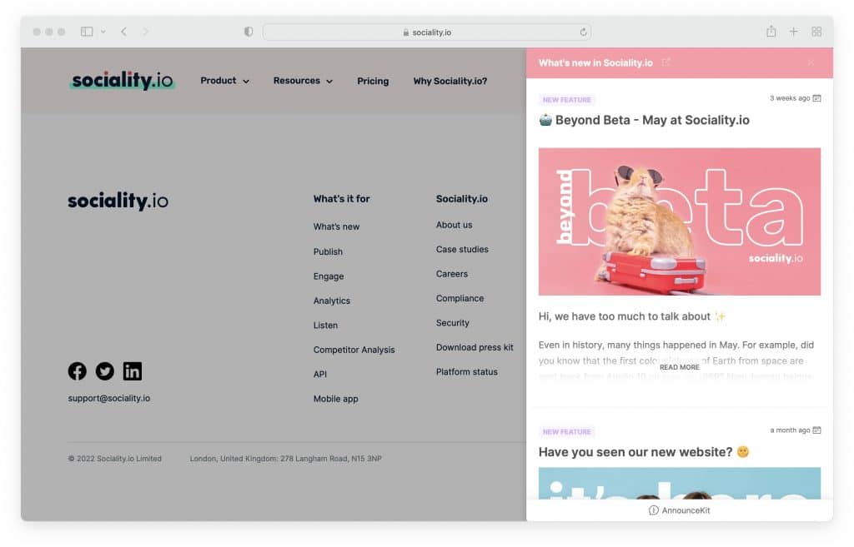Click the support@sociality.io email link

click(109, 398)
